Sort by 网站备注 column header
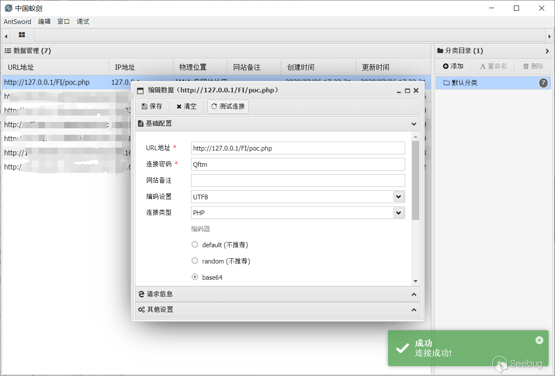This screenshot has height=376, width=555. pyautogui.click(x=254, y=67)
